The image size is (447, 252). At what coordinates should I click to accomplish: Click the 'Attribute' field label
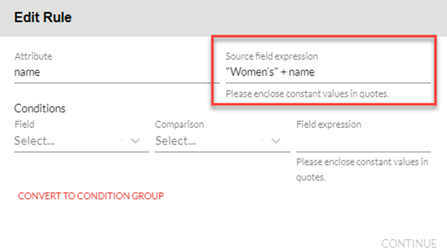(33, 57)
